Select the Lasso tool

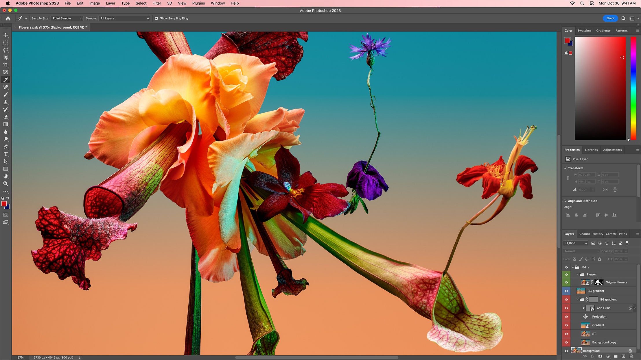[x=5, y=50]
